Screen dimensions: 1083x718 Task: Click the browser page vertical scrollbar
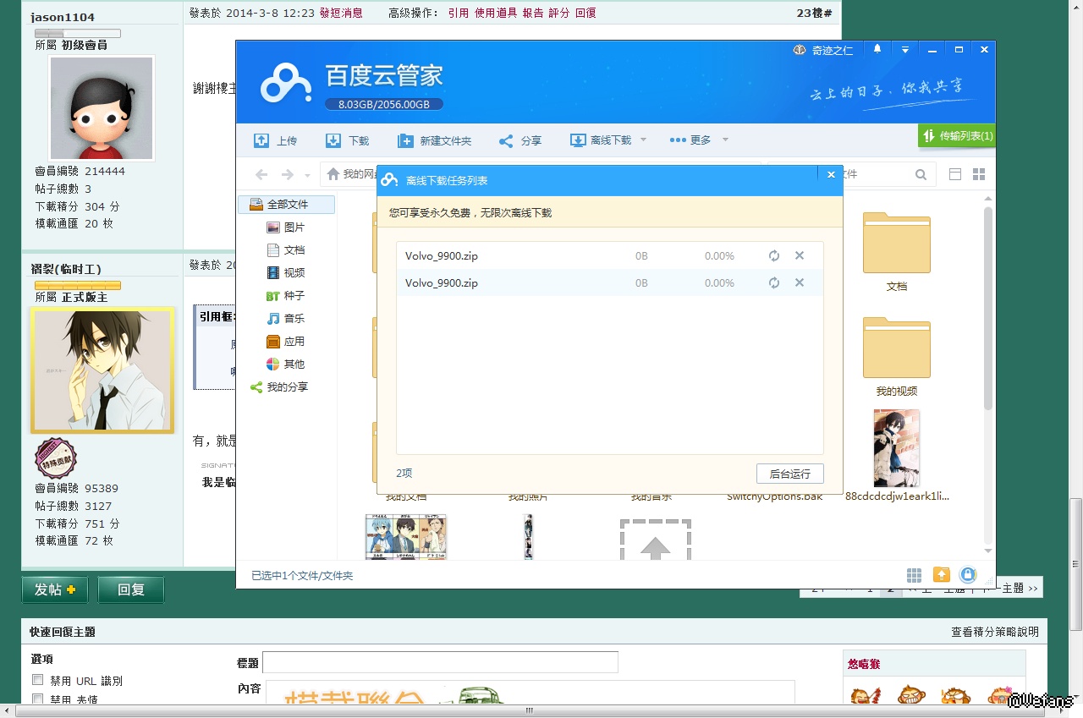pos(1075,564)
